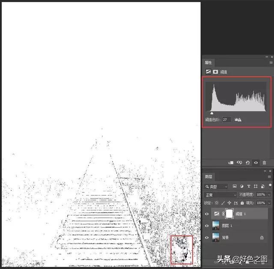
Task: Click view previous state icon
Action: tap(239, 163)
